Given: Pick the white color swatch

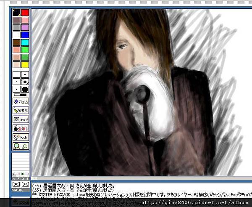Looking at the screenshot, I should [x=16, y=35].
